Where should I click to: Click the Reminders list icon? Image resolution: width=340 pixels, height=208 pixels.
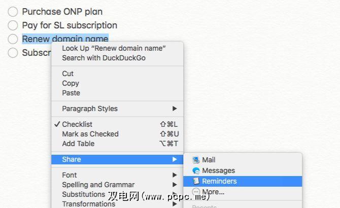click(x=196, y=181)
